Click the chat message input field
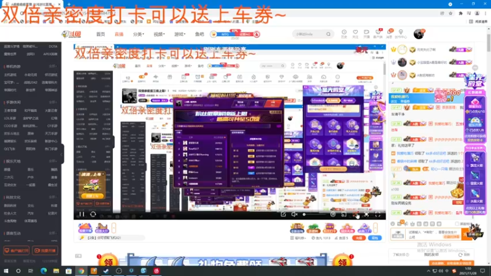Image resolution: width=491 pixels, height=276 pixels. (435, 234)
